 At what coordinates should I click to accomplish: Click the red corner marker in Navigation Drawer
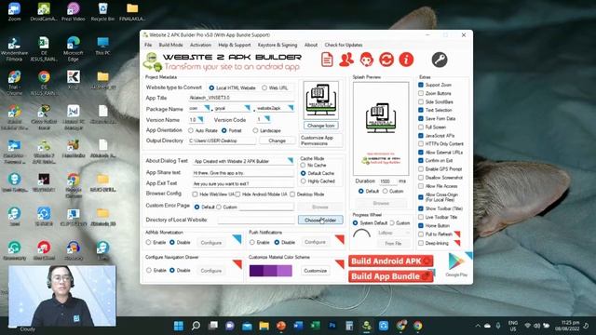click(x=237, y=263)
